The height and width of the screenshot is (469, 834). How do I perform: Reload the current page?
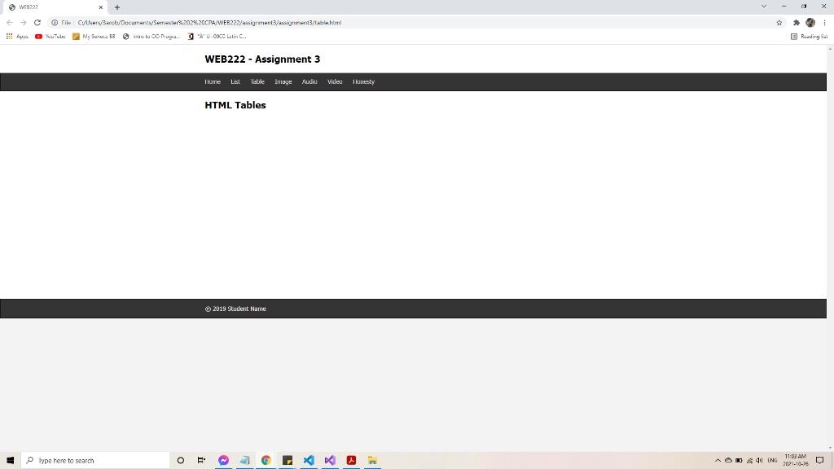pyautogui.click(x=37, y=23)
